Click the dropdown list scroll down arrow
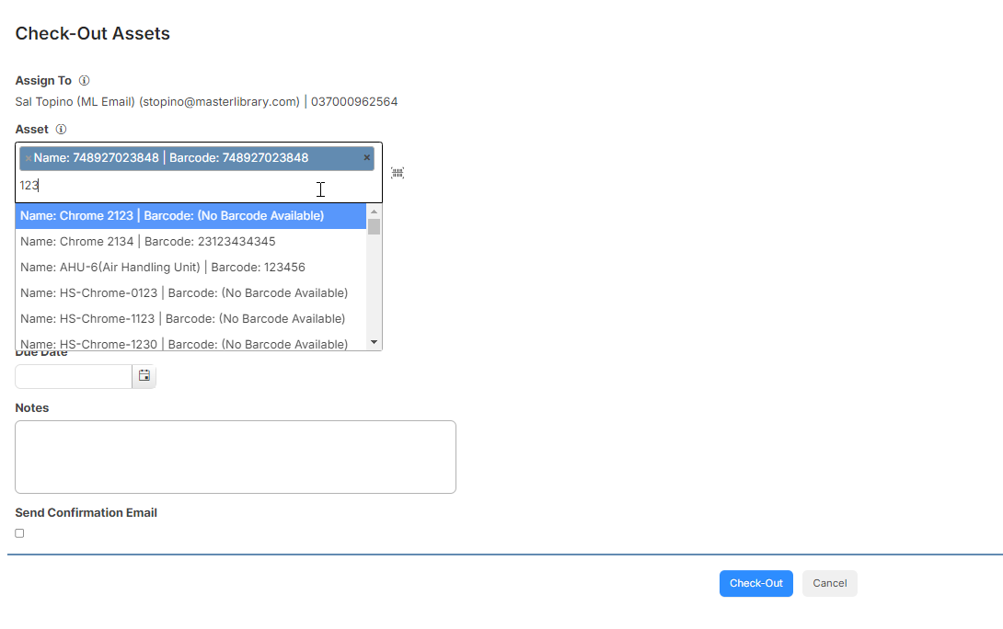 pyautogui.click(x=375, y=343)
